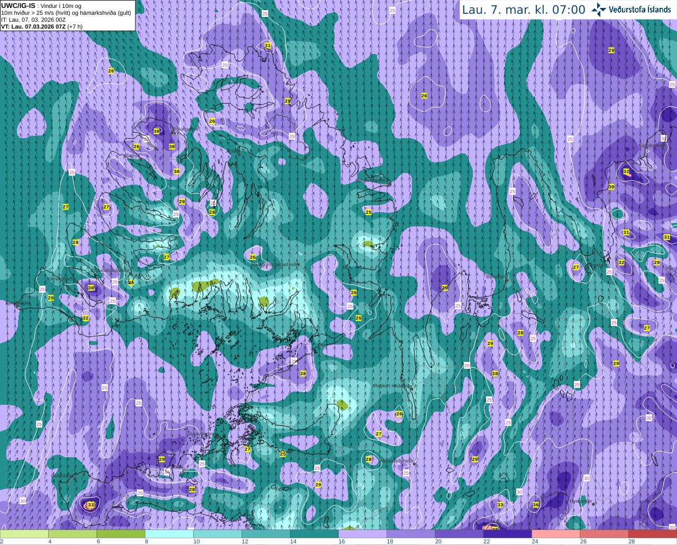Click the 10–12 m/s light teal legend swatch
Screen dimensions: 677x545
pos(217,534)
